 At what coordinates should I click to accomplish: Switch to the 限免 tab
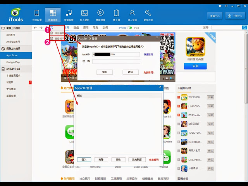coord(96,28)
